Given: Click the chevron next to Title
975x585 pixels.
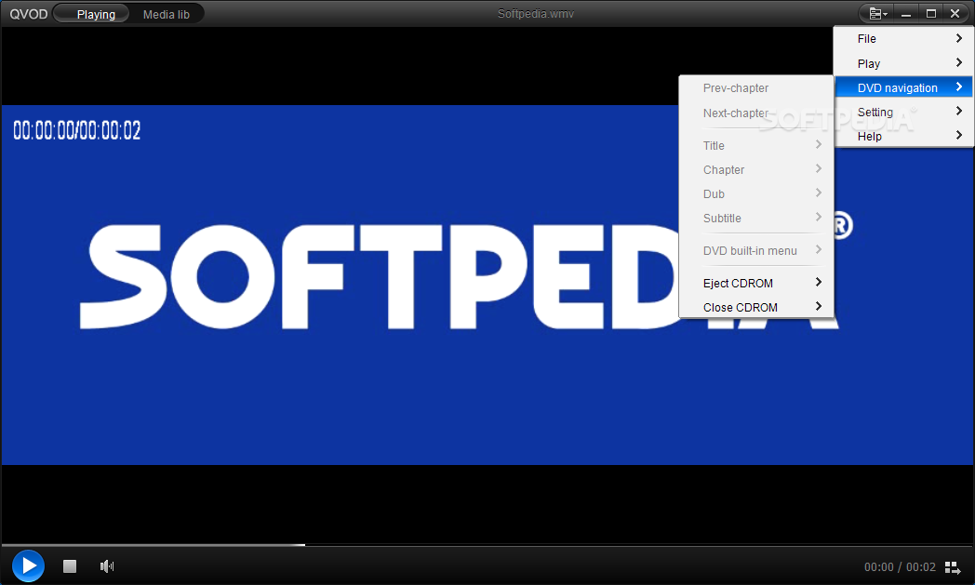Looking at the screenshot, I should tap(819, 144).
